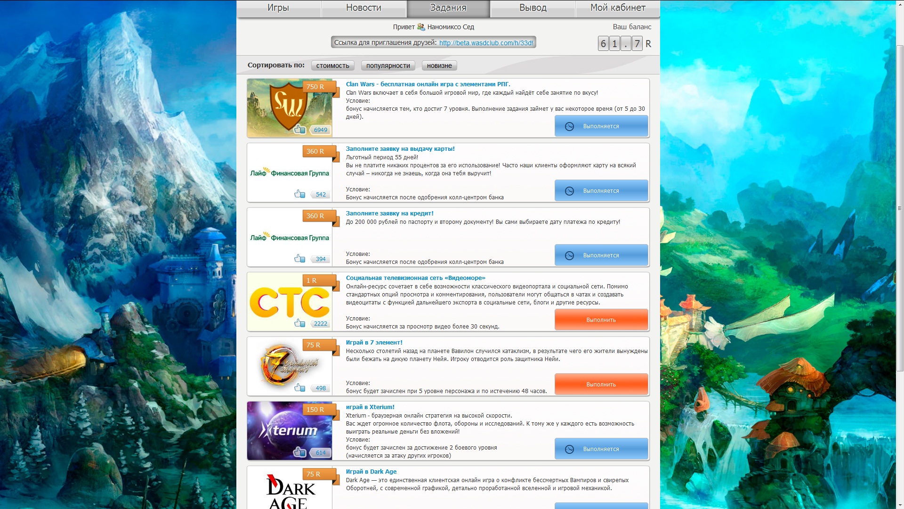Image resolution: width=904 pixels, height=509 pixels.
Task: Click Выполняется button for credit application task
Action: (601, 255)
